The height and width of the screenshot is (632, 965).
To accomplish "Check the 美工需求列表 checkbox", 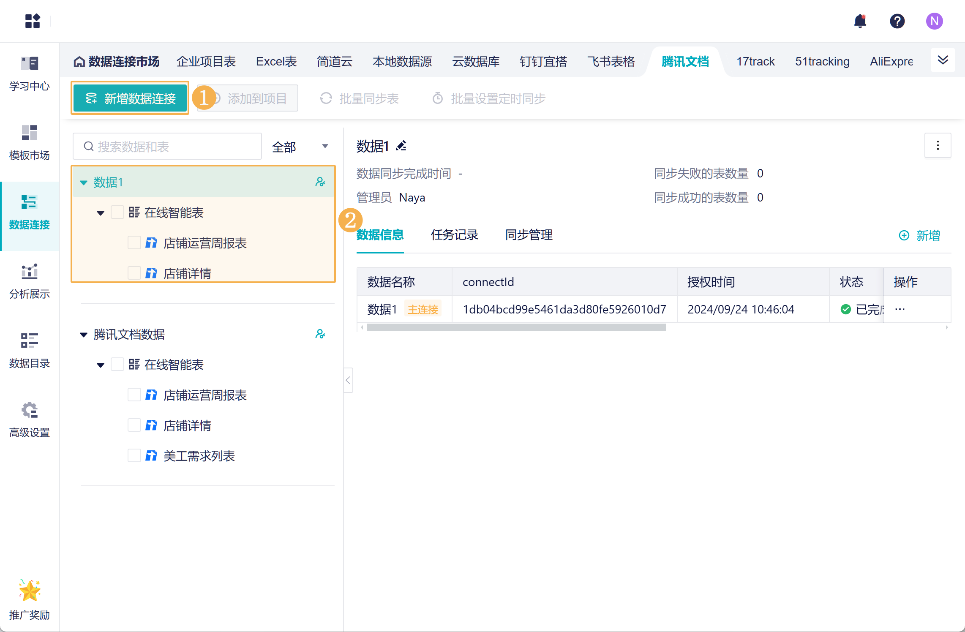I will pyautogui.click(x=134, y=456).
